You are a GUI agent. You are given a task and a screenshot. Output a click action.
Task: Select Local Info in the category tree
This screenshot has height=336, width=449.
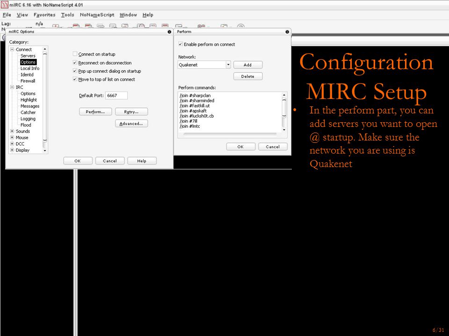(30, 68)
